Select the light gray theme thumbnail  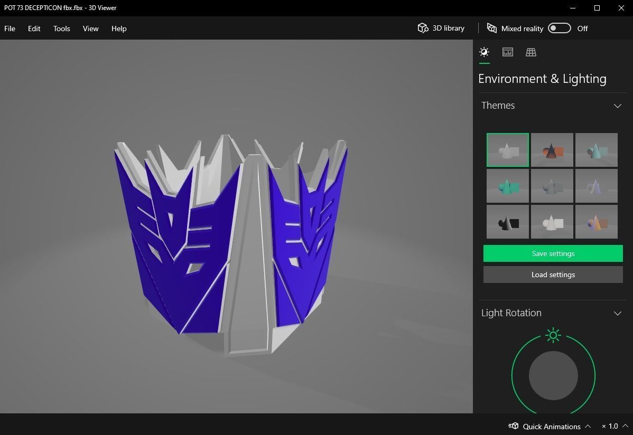[507, 150]
